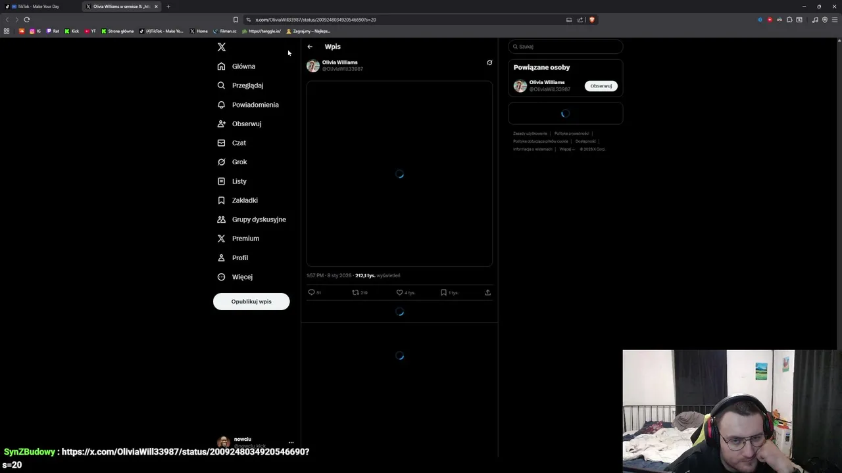Screen dimensions: 842x473
Task: Open the apps grid bookmark icon
Action: tap(7, 31)
